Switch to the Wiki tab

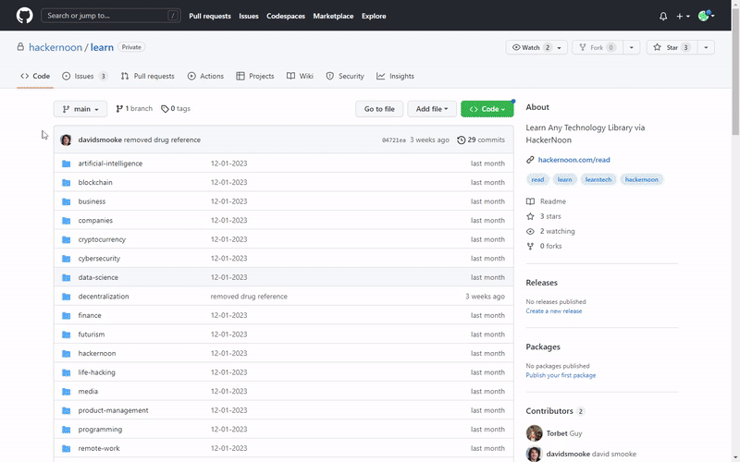(x=300, y=76)
